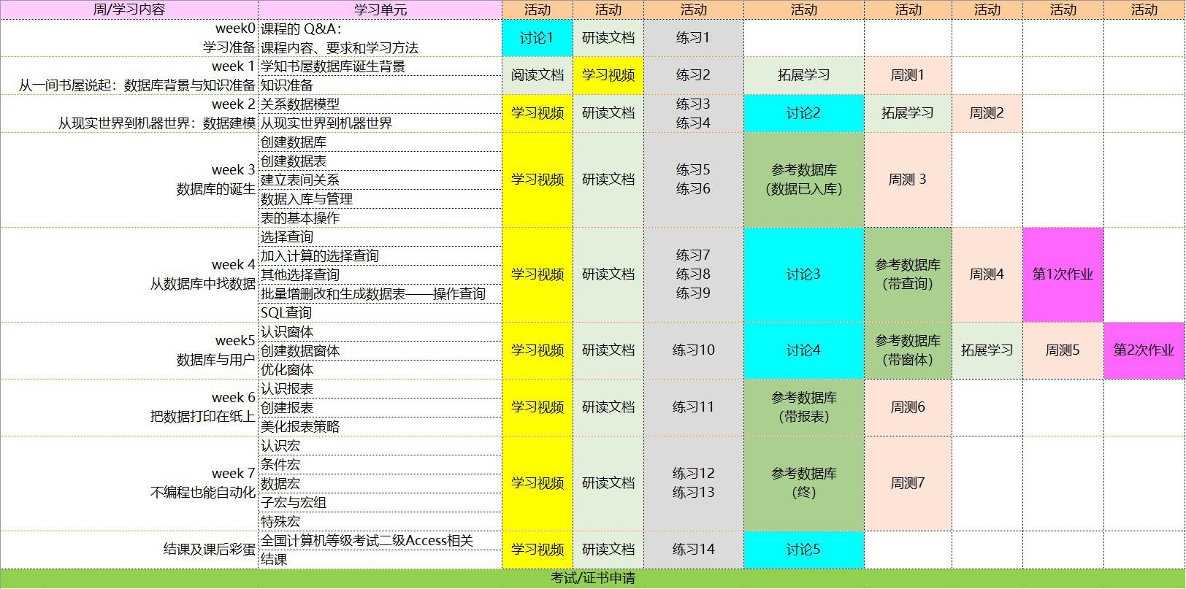Viewport: 1186px width, 589px height.
Task: Select the 练习10 cell
Action: click(693, 350)
